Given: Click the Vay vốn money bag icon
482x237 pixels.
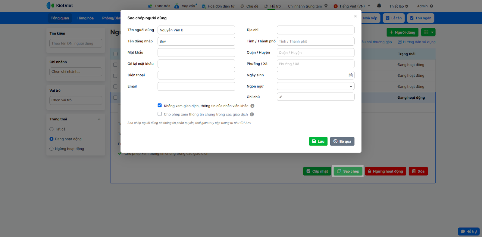Looking at the screenshot, I should point(177,6).
